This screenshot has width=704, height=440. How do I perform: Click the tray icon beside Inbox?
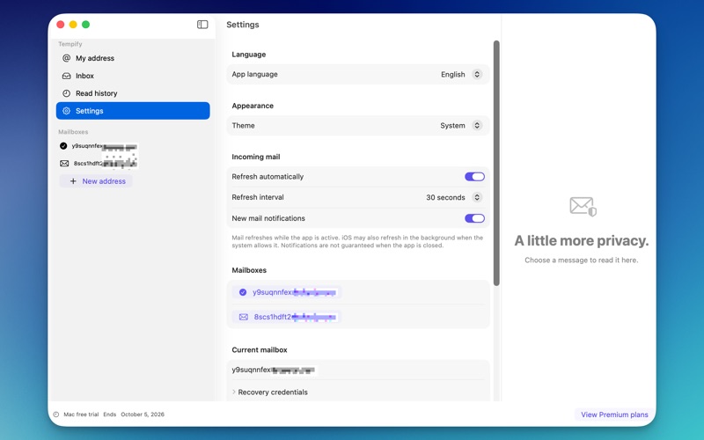tap(67, 76)
